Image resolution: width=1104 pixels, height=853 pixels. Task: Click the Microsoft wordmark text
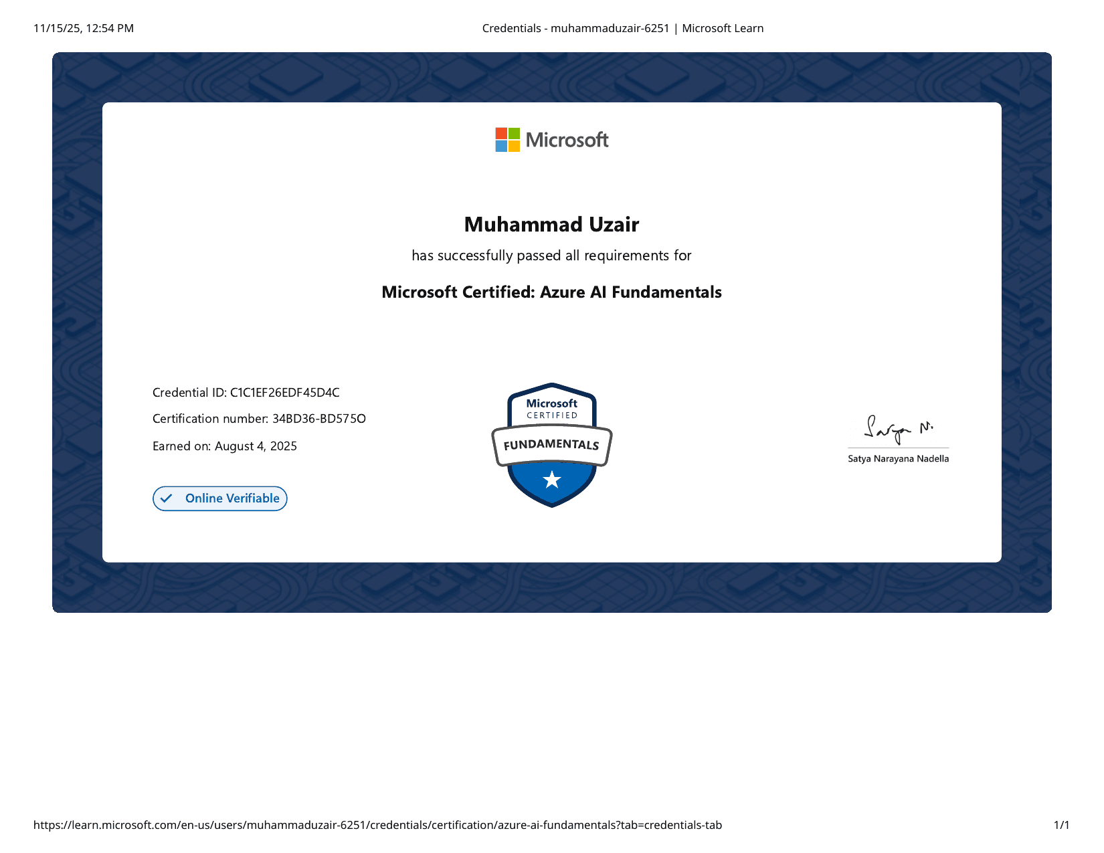(567, 139)
